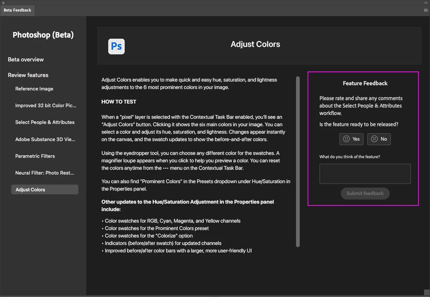Click the Adjust Colors page heading
The height and width of the screenshot is (297, 430).
tap(255, 44)
